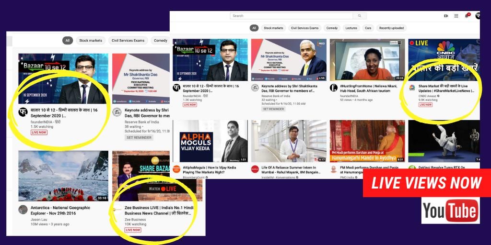Click the verified badge beside BloombergQuint
This screenshot has width=491, height=245.
coord(206,177)
